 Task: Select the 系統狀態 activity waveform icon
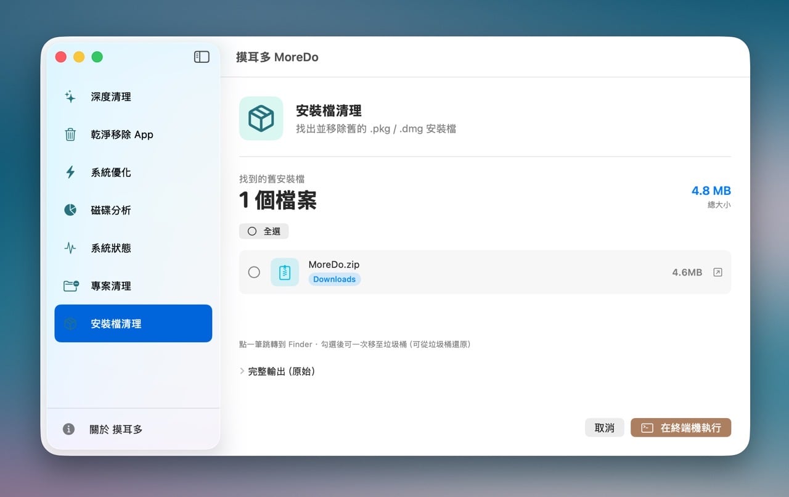tap(70, 248)
